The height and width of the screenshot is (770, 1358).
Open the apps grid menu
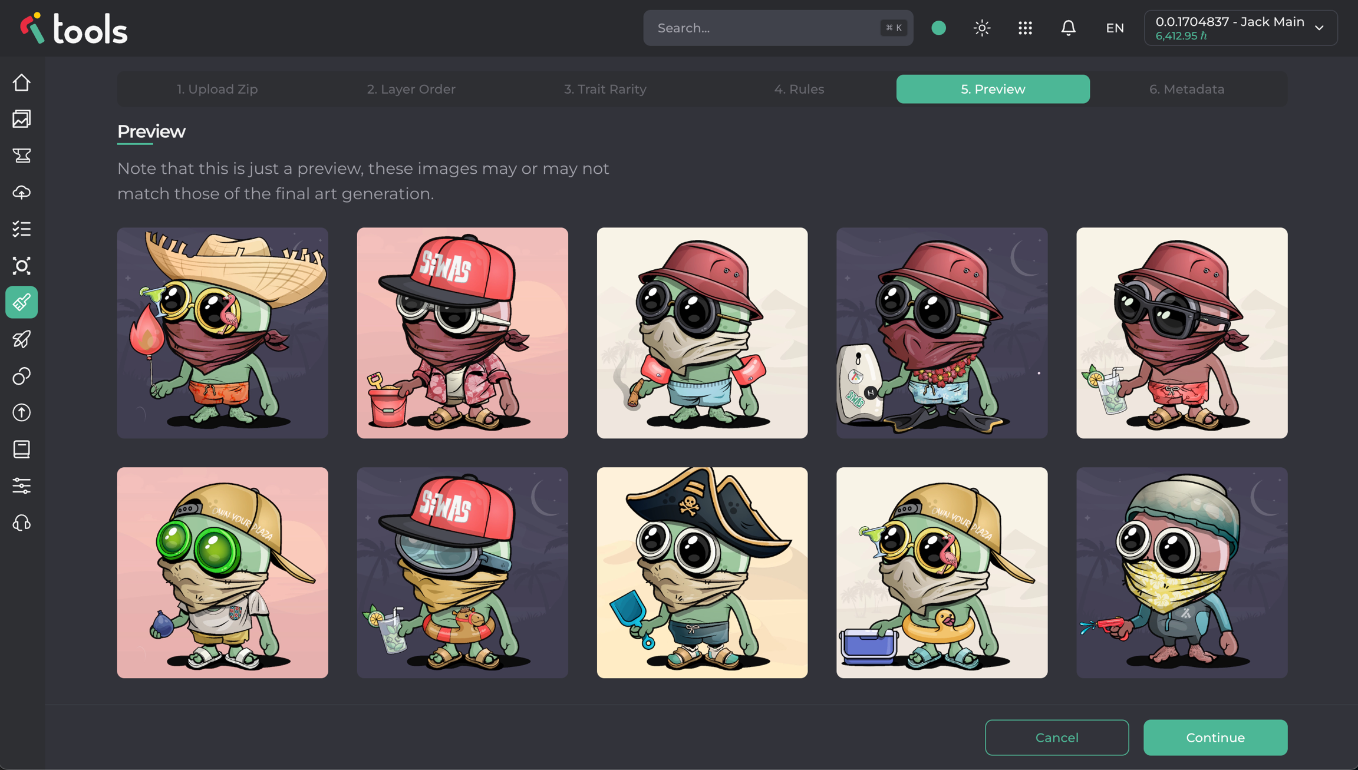click(1025, 28)
